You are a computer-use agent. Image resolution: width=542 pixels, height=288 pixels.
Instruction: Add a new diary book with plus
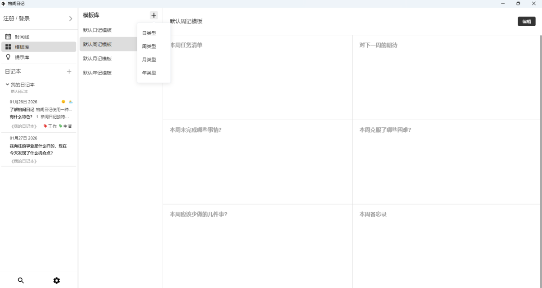pos(69,71)
